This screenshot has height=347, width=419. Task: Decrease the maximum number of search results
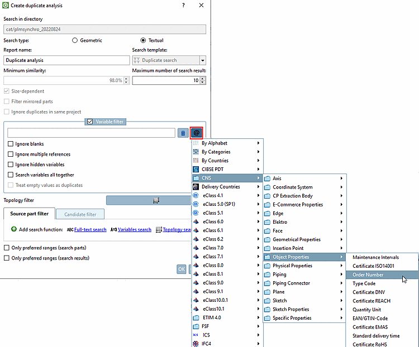click(x=203, y=82)
